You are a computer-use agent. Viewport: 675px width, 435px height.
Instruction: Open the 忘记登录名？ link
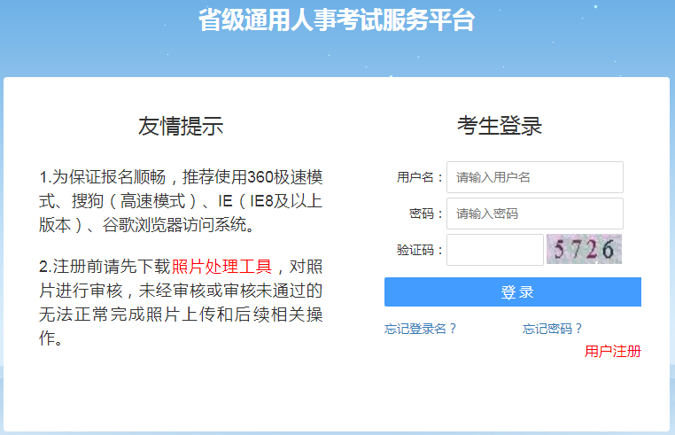click(x=421, y=329)
